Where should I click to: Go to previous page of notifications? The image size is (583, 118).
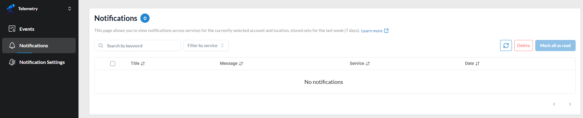click(x=554, y=104)
